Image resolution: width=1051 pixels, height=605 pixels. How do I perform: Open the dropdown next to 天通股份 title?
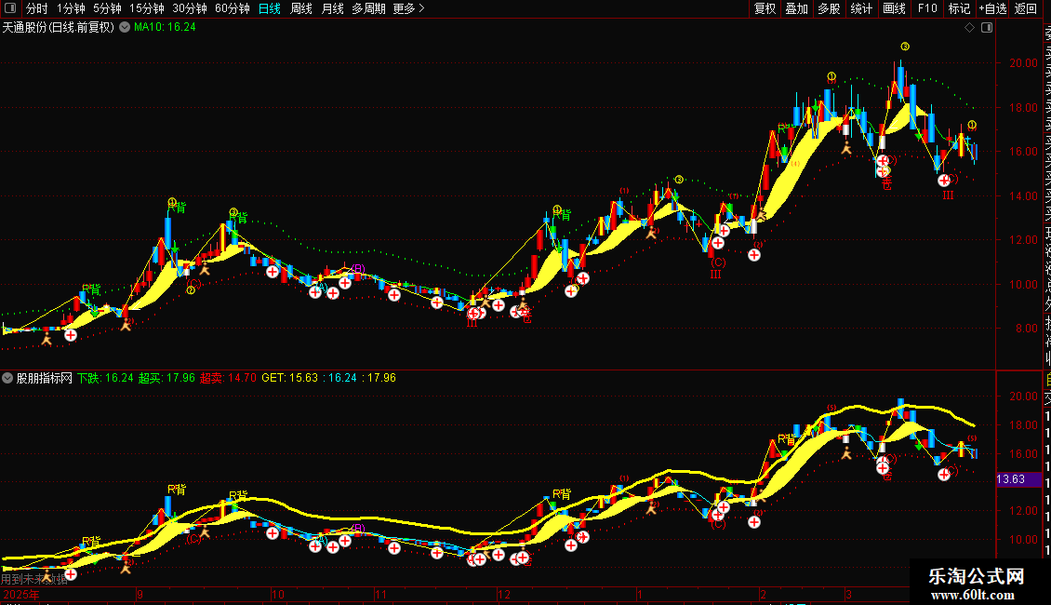125,28
